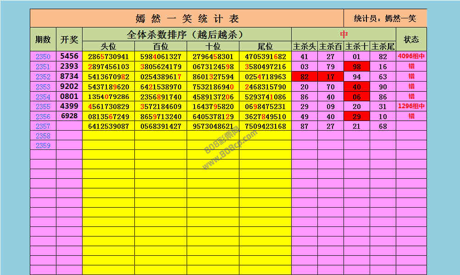Click the 十位 column header
Viewport: 460px width, 275px height.
point(213,46)
